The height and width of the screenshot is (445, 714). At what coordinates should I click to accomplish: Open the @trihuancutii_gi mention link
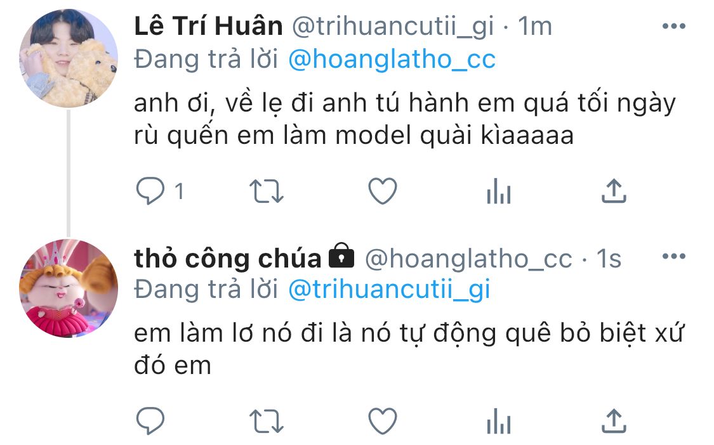[389, 290]
